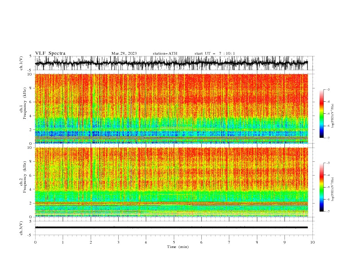This screenshot has height=272, width=352.
Task: Click time axis tick label '10'
Action: coord(312,242)
